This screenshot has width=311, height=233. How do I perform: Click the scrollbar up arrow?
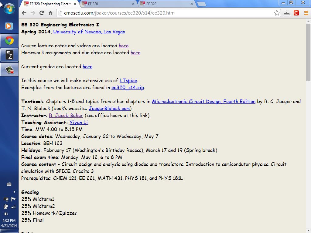pos(308,21)
